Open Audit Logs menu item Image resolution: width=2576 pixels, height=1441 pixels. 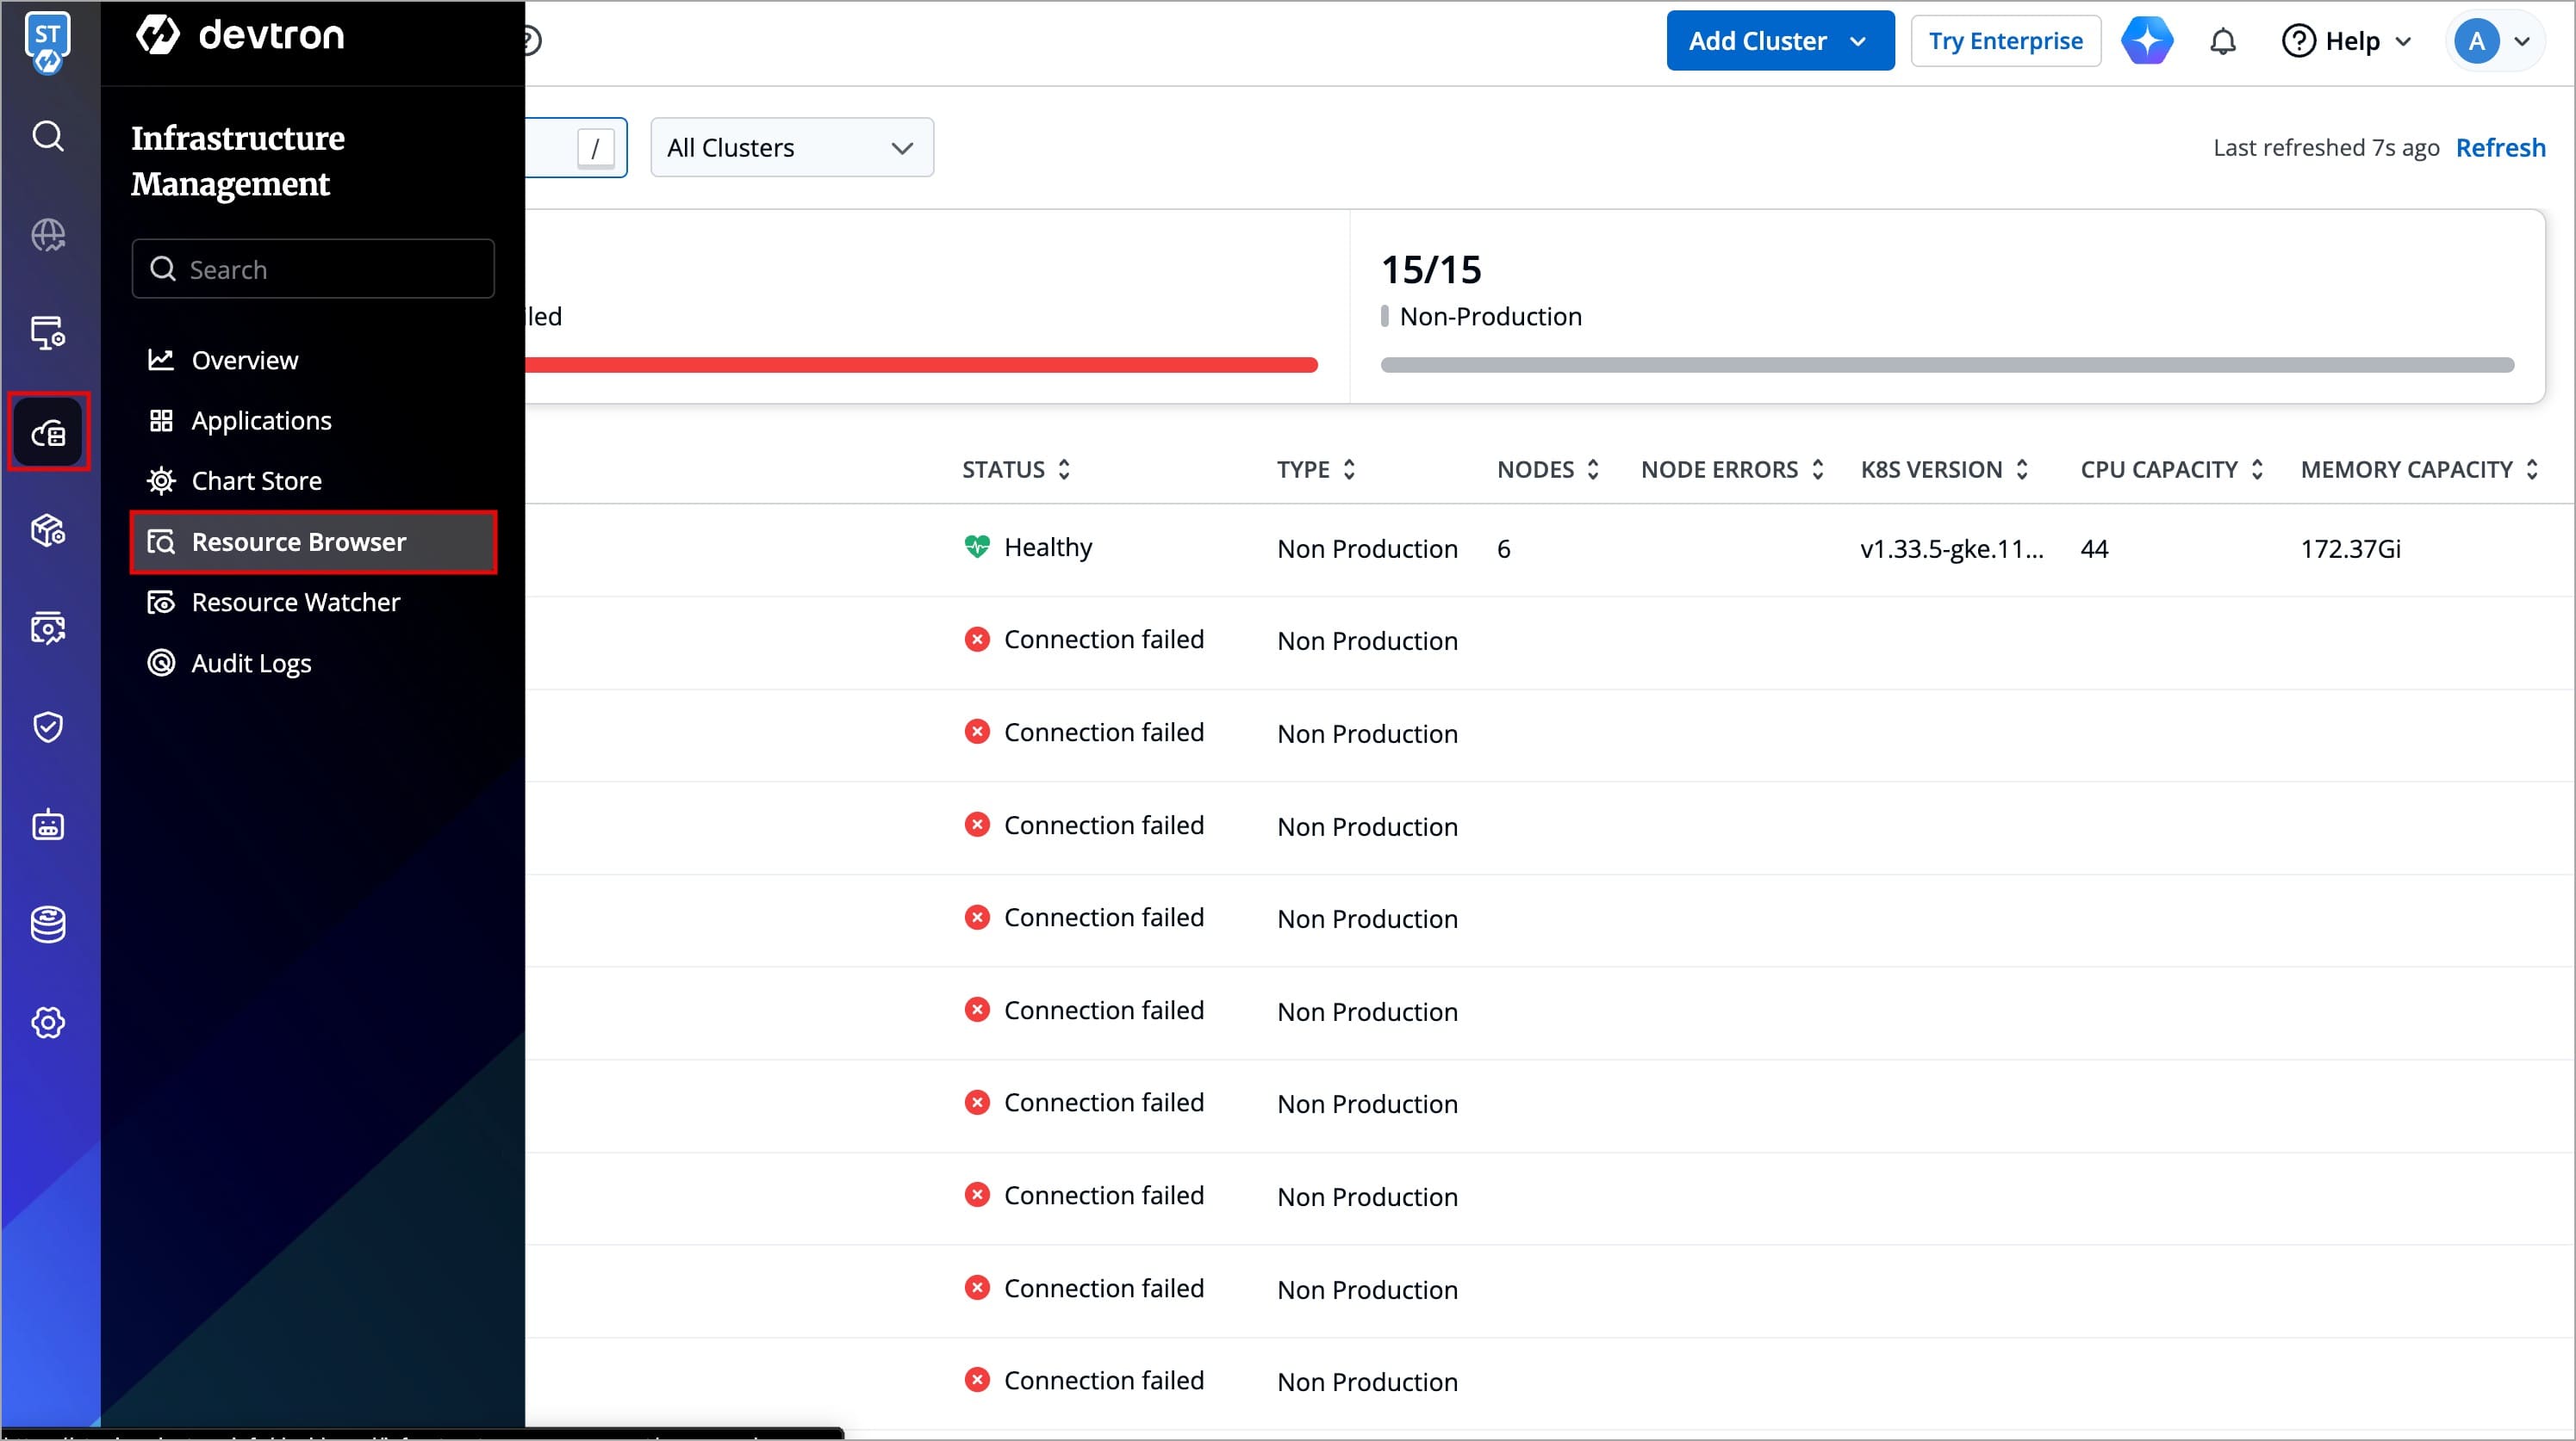[251, 664]
